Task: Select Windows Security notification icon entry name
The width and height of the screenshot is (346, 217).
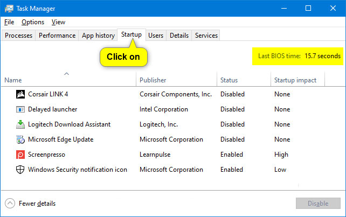Action: pyautogui.click(x=78, y=170)
